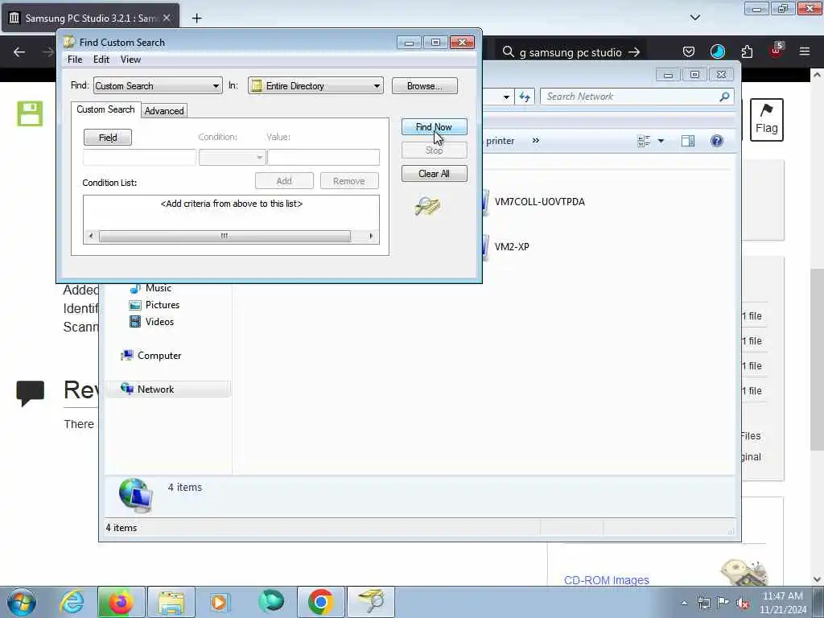
Task: Click the search magnifier icon in Explorer
Action: (x=725, y=97)
